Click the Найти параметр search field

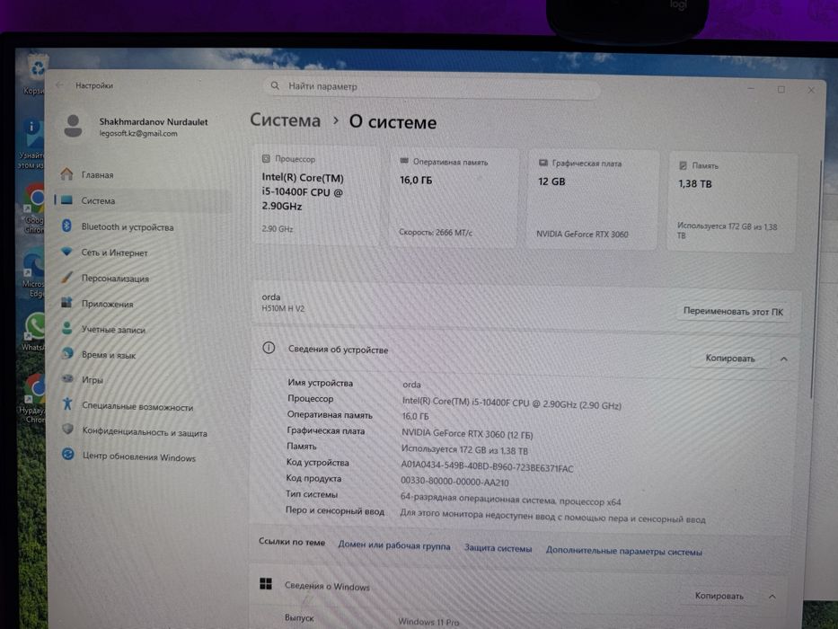click(431, 87)
